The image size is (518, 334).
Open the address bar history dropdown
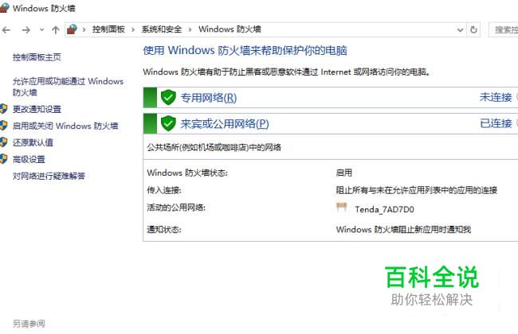pos(460,30)
